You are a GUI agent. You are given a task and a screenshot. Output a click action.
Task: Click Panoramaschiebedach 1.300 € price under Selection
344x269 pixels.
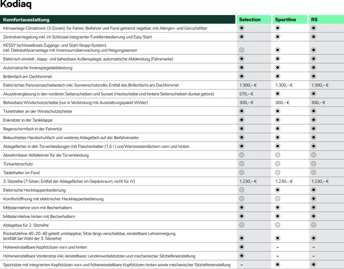click(x=248, y=85)
